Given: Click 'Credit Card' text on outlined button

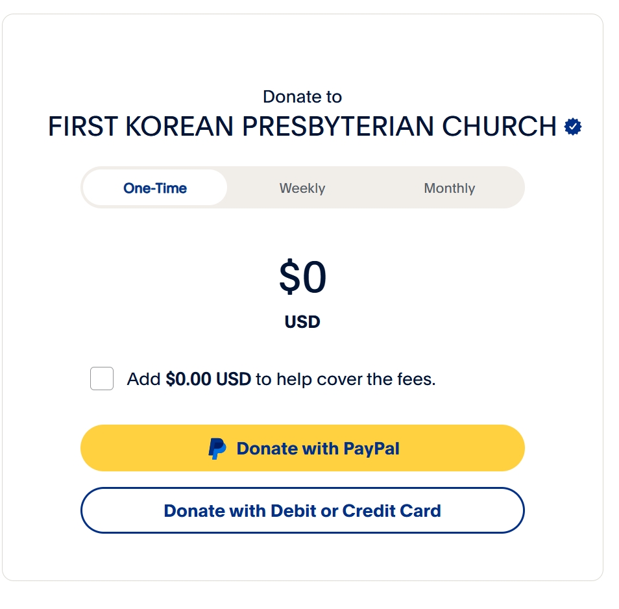Looking at the screenshot, I should tap(392, 511).
